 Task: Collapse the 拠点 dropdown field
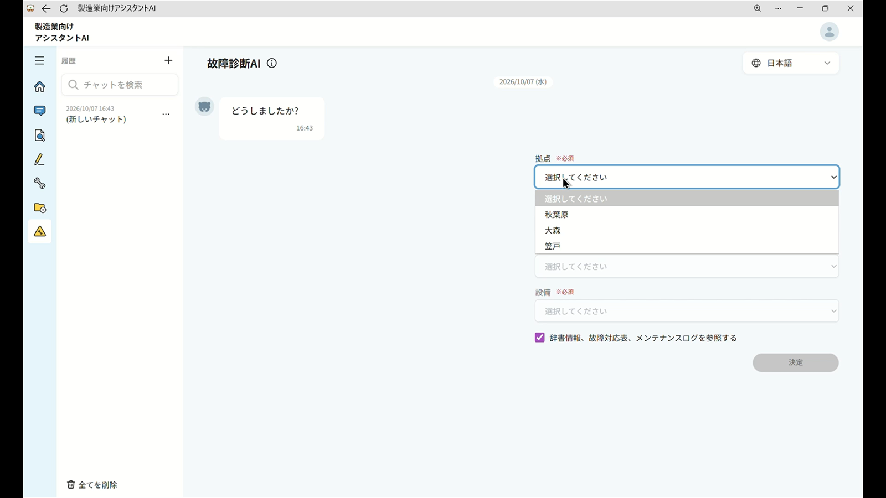(687, 177)
